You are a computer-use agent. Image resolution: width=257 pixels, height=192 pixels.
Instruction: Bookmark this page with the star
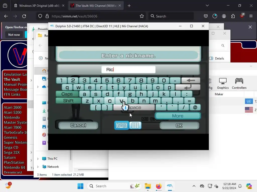[142, 16]
